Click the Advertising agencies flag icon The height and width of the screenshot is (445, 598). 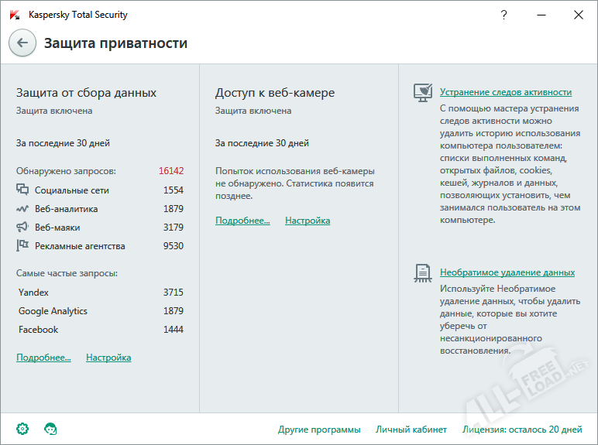(x=22, y=245)
